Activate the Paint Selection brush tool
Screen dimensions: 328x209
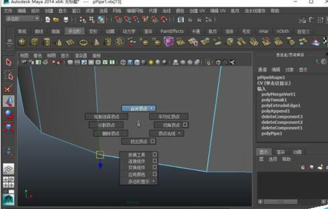click(x=8, y=88)
